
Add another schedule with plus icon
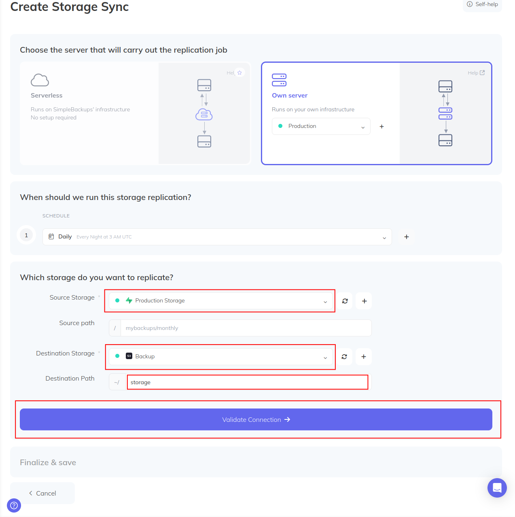pyautogui.click(x=407, y=237)
